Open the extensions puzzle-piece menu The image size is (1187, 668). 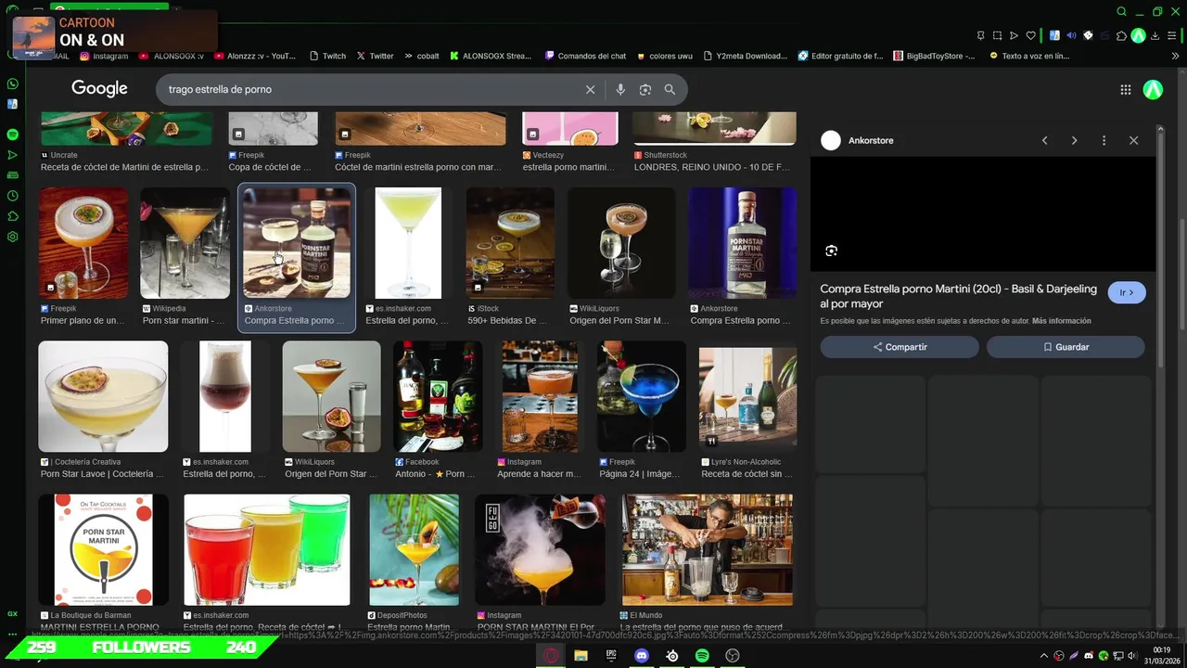(1121, 35)
